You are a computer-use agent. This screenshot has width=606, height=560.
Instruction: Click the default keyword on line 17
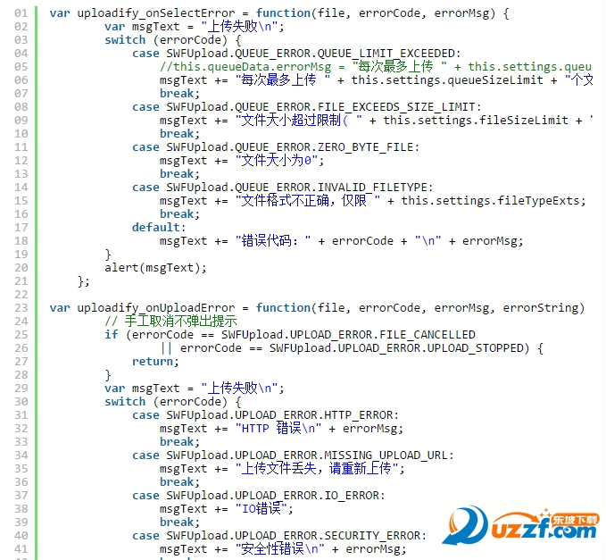coord(156,228)
